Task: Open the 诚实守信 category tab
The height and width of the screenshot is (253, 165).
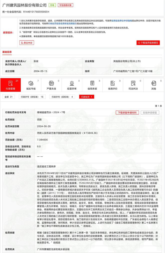Action: coord(31,85)
